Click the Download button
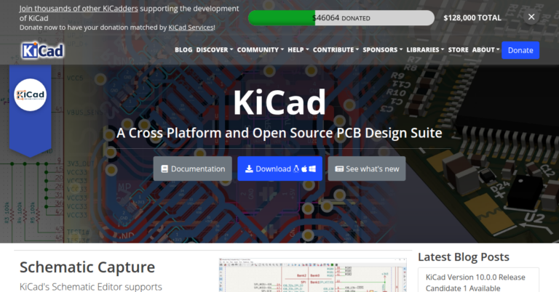This screenshot has width=559, height=292. click(279, 169)
